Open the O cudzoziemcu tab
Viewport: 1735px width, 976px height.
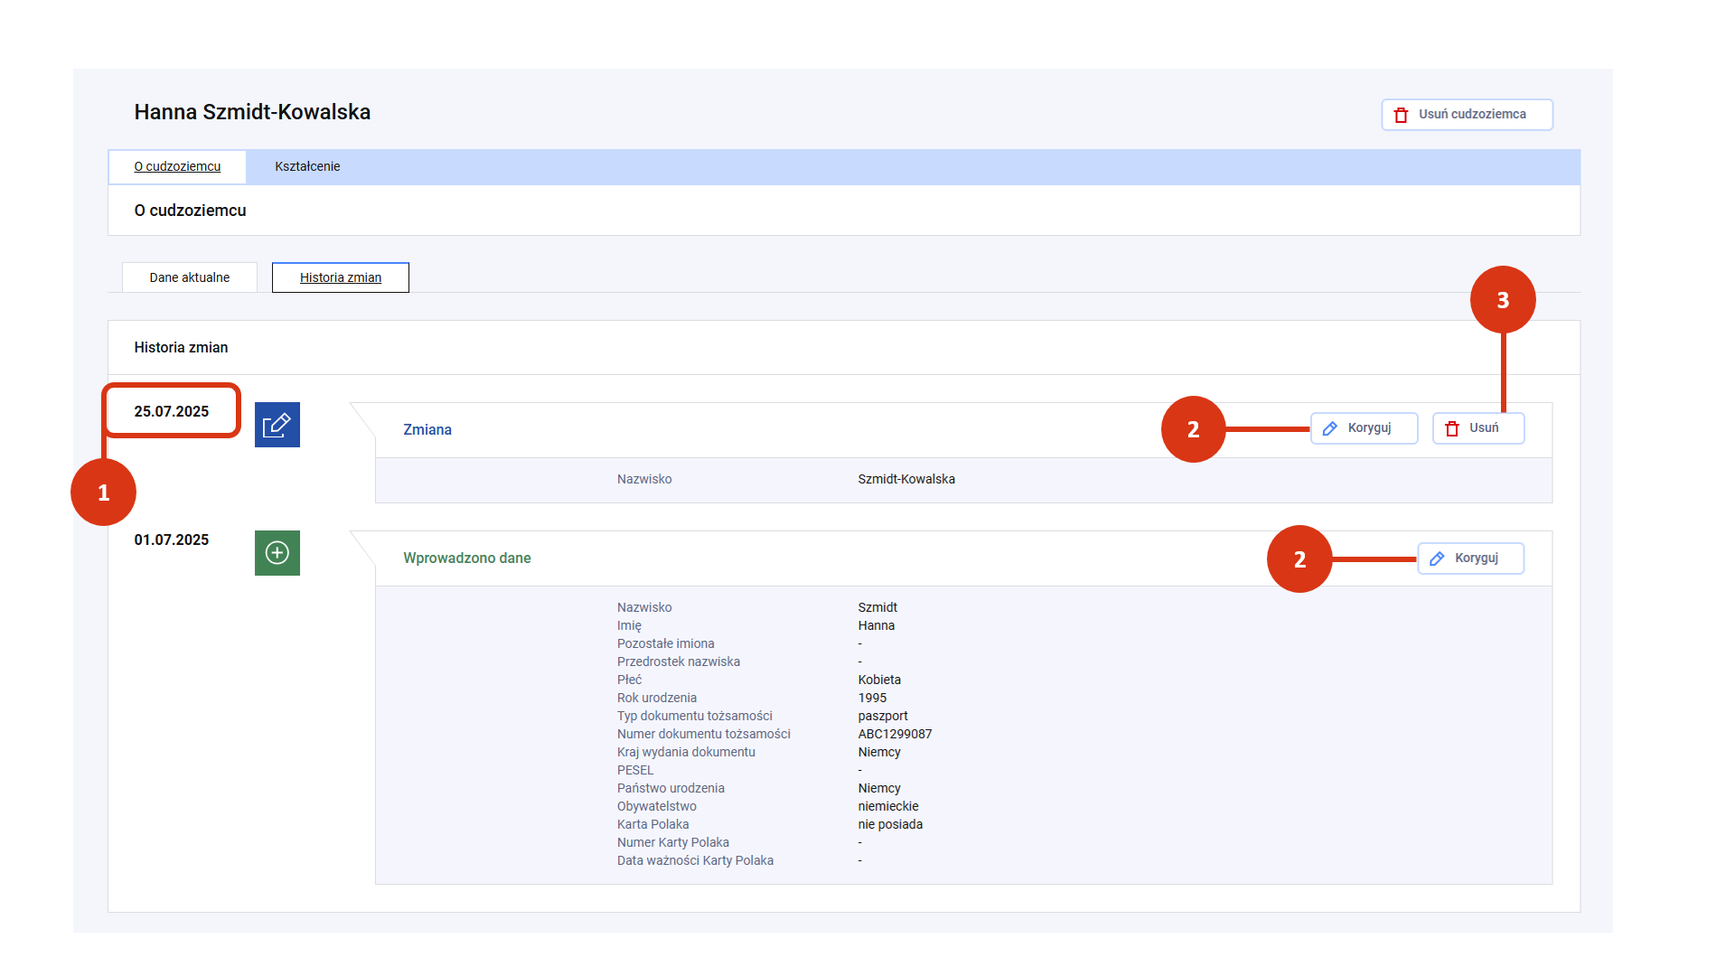tap(177, 166)
